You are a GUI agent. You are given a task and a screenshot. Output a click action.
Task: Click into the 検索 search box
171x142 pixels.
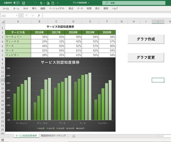click(x=134, y=3)
